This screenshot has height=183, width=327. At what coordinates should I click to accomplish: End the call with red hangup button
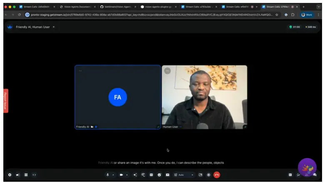(x=217, y=175)
